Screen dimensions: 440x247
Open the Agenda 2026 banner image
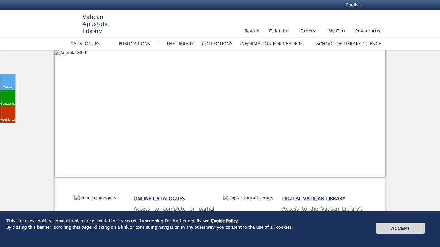(x=220, y=113)
